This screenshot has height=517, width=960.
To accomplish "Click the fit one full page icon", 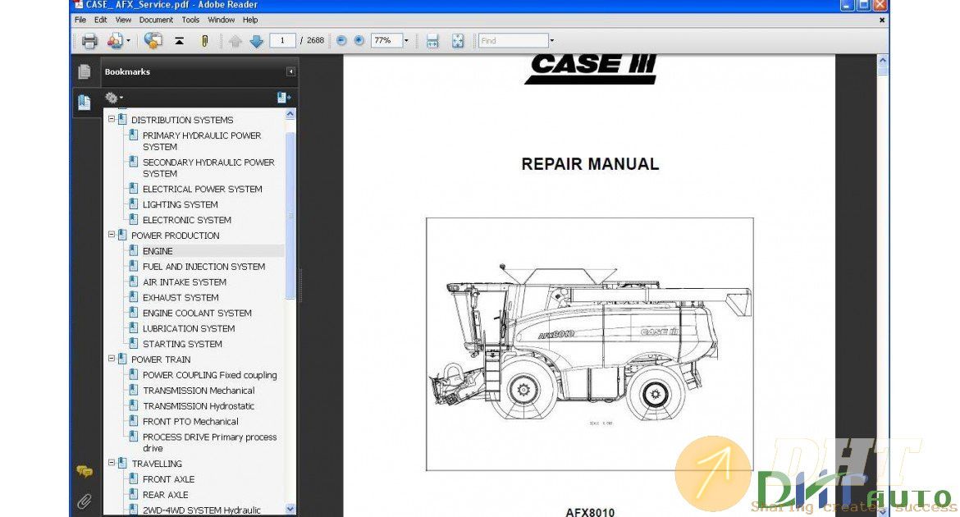I will pos(457,41).
